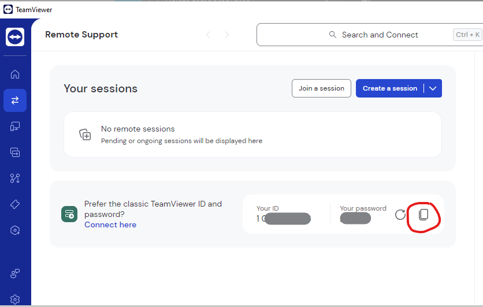Navigate forward with the right chevron
483x307 pixels.
[x=226, y=35]
